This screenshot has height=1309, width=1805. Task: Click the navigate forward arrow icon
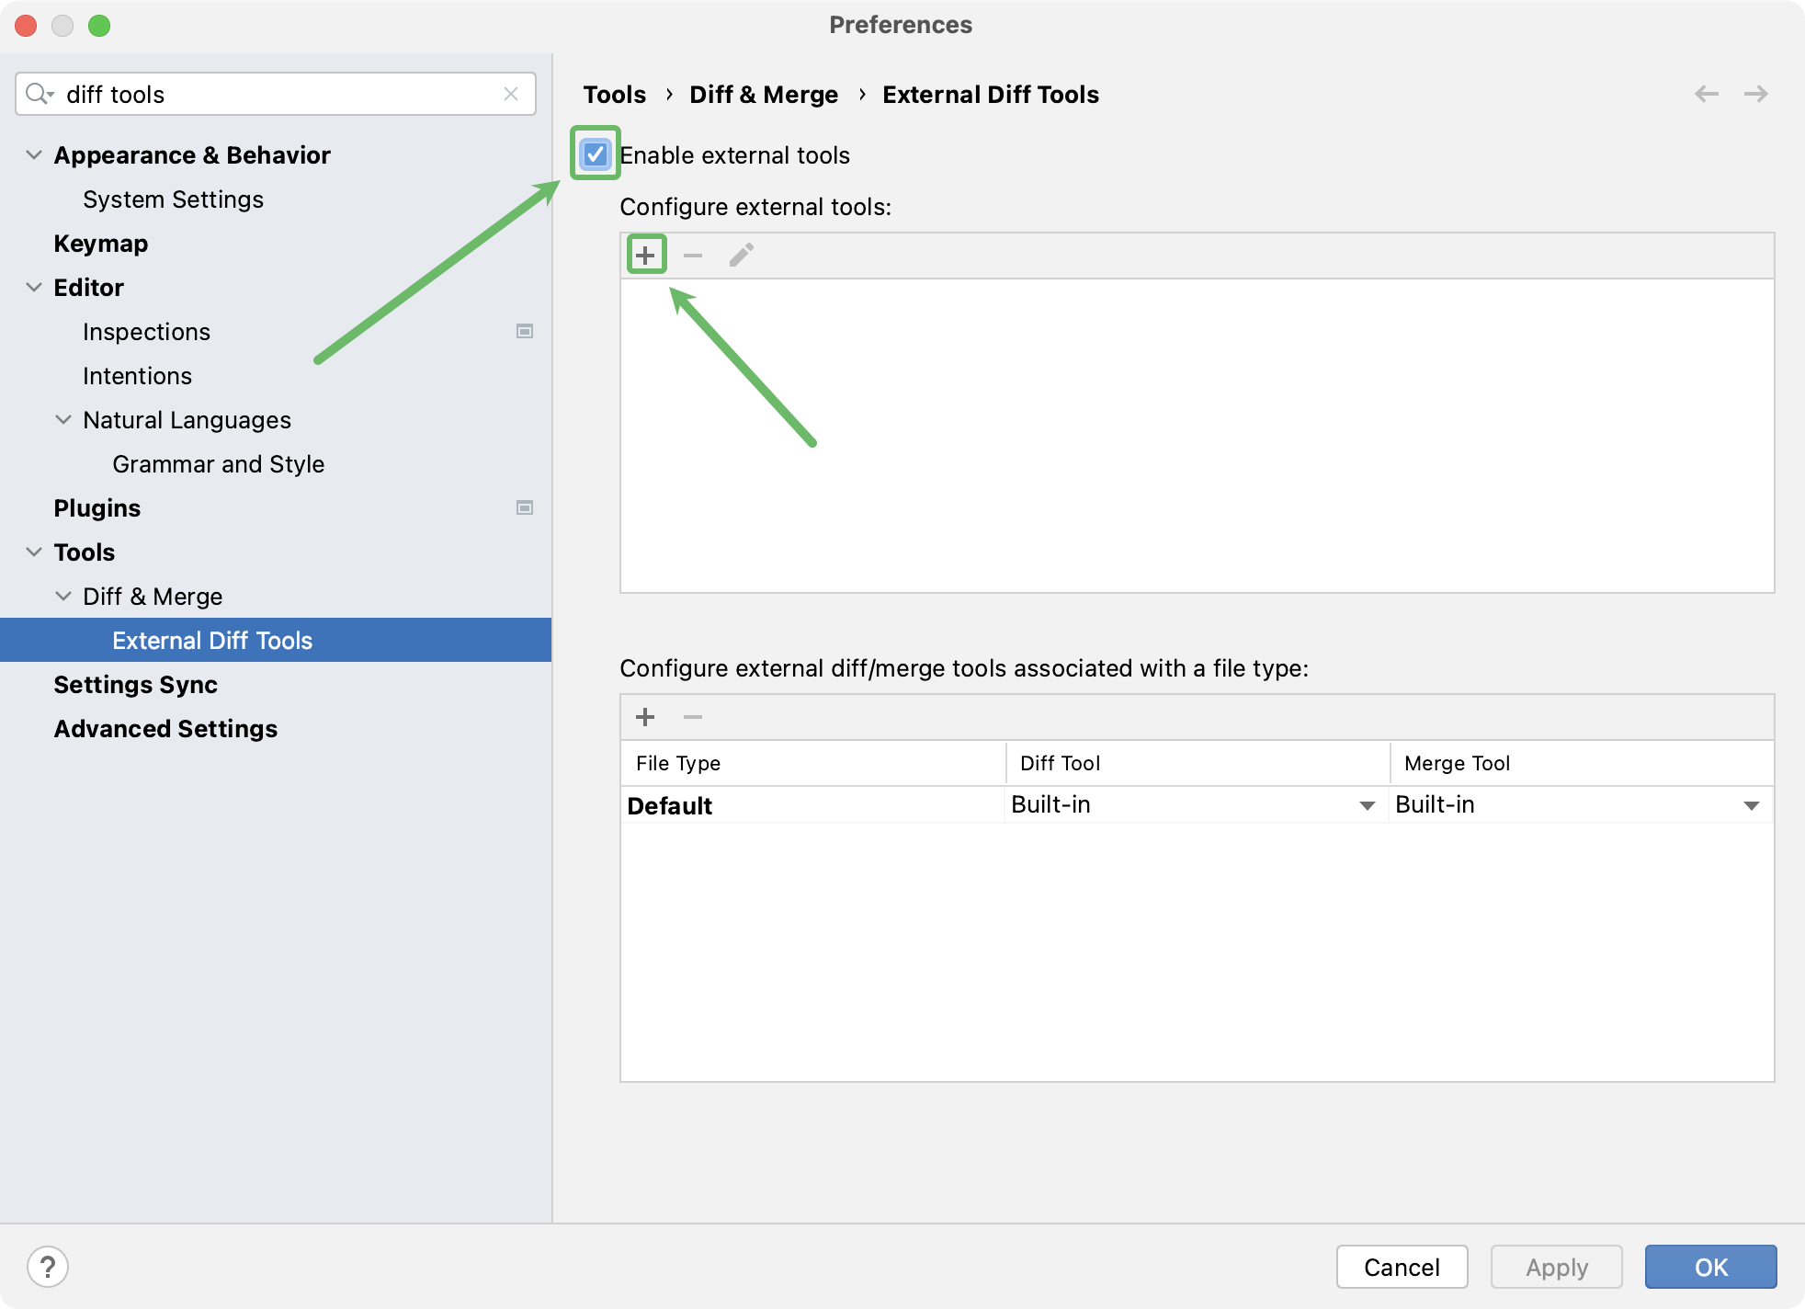1756,94
